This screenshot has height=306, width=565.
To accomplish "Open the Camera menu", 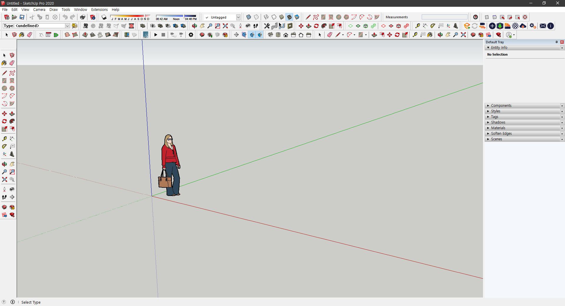I will coord(39,10).
